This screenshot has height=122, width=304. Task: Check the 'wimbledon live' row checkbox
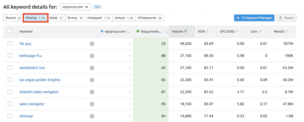[10, 67]
